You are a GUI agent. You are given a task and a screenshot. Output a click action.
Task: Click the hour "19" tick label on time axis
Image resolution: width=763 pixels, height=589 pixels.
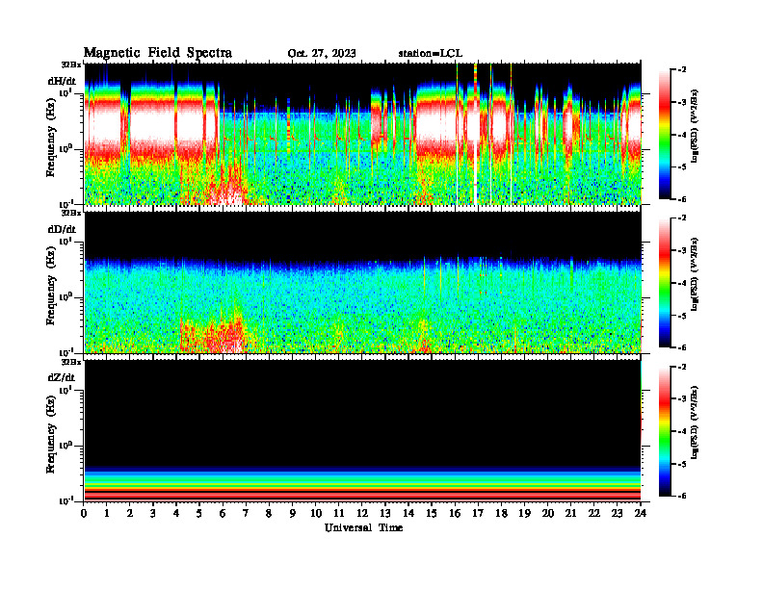coord(524,513)
